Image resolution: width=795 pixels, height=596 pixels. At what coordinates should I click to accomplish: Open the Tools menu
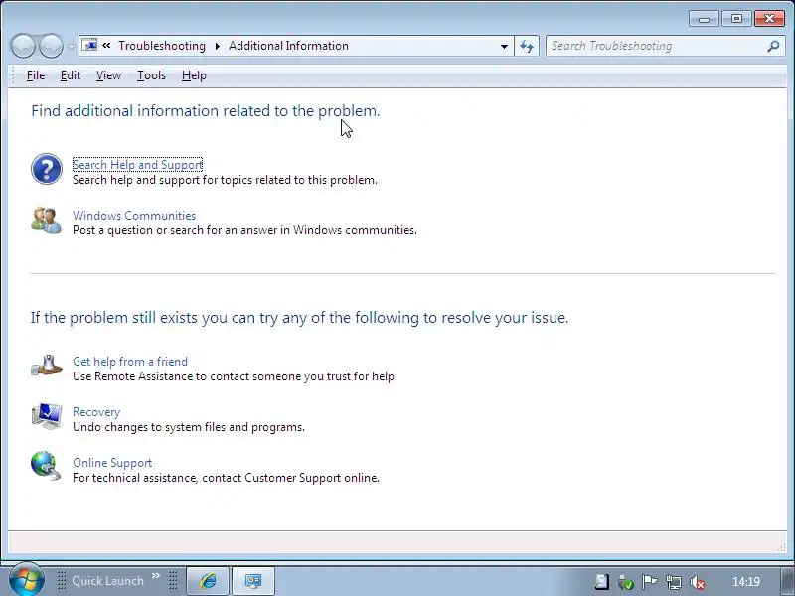click(151, 75)
